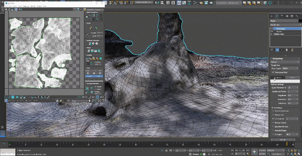Screen dimensions: 302x156
Task: Select Freeform mode in UV editor toolbar
Action: tap(16, 10)
